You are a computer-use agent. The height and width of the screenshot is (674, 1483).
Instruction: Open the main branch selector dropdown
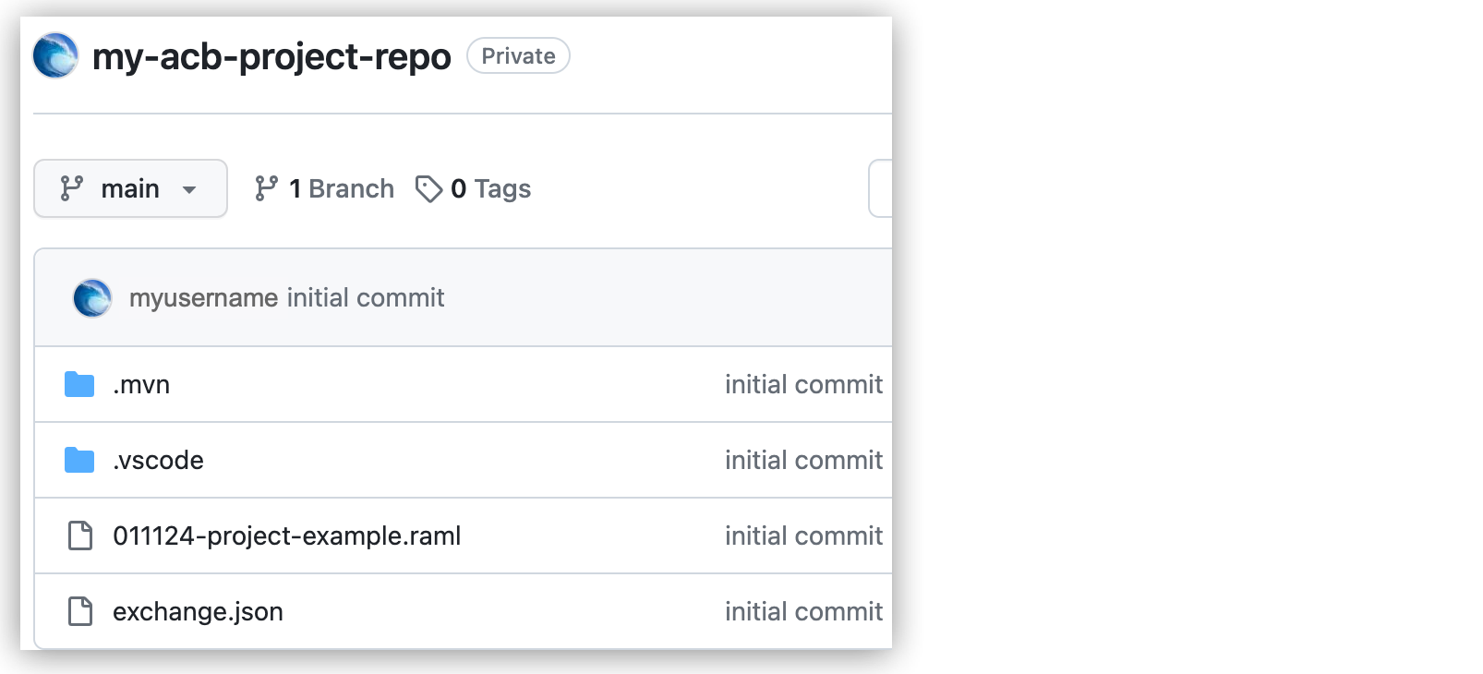pos(129,188)
